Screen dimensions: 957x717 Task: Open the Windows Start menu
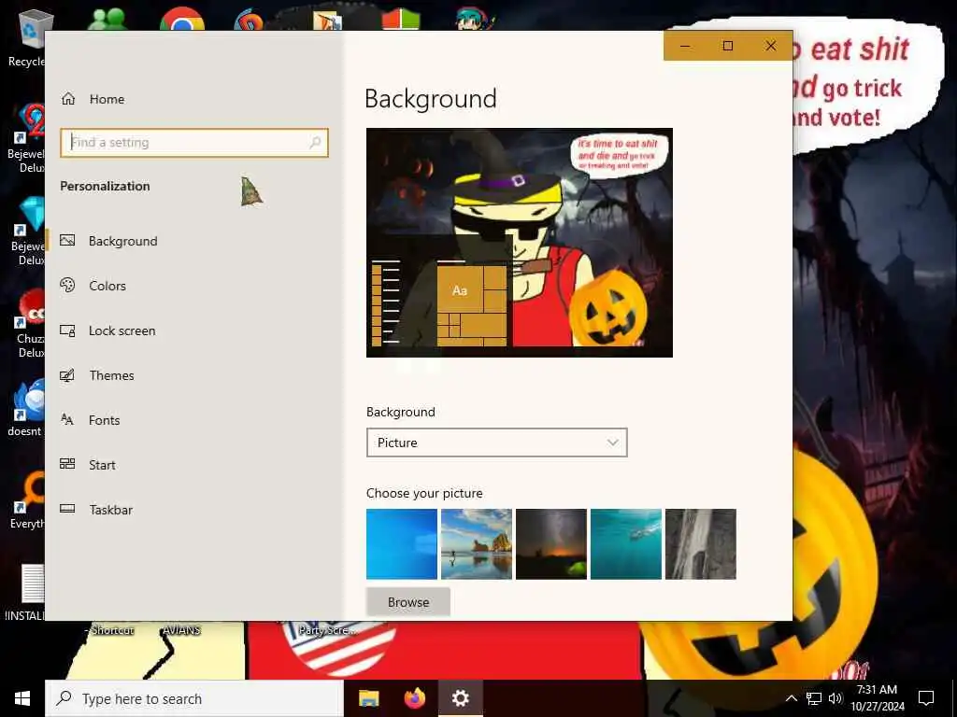[x=22, y=698]
